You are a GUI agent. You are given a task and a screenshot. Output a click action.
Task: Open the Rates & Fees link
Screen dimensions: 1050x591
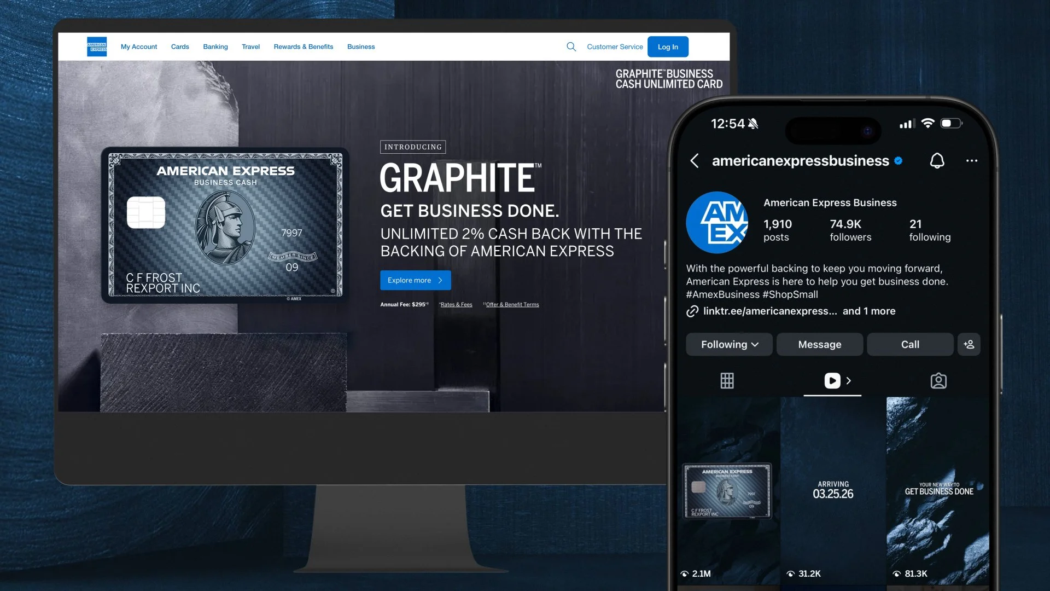point(456,304)
